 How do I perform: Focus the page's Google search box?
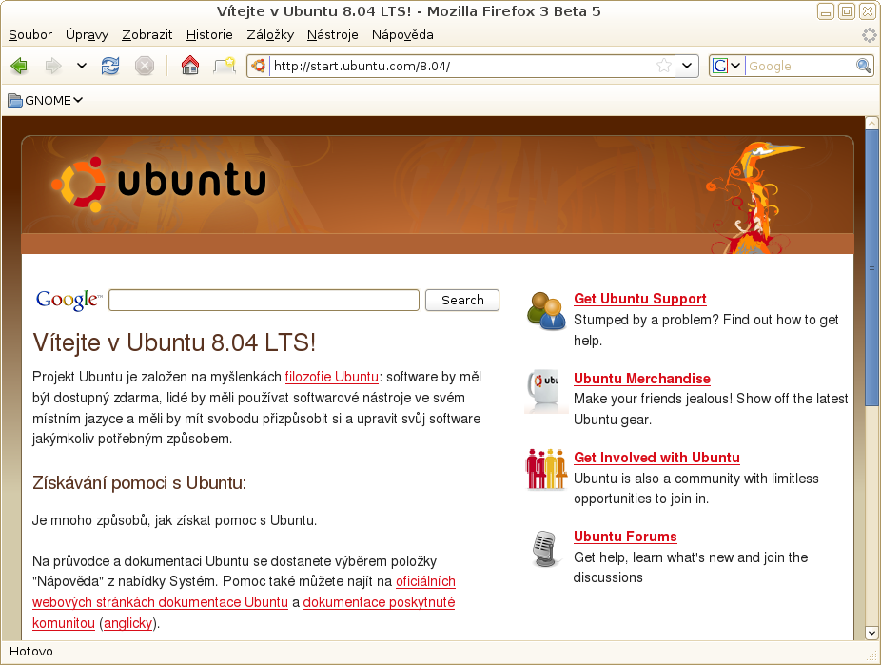click(x=264, y=300)
